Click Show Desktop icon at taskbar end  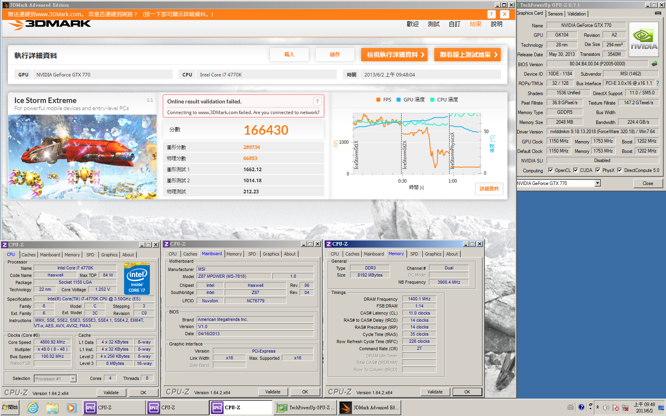[662, 407]
